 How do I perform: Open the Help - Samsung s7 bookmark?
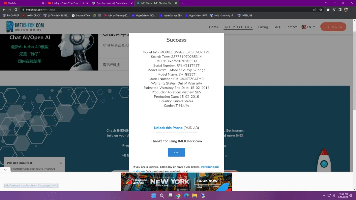click(x=222, y=16)
